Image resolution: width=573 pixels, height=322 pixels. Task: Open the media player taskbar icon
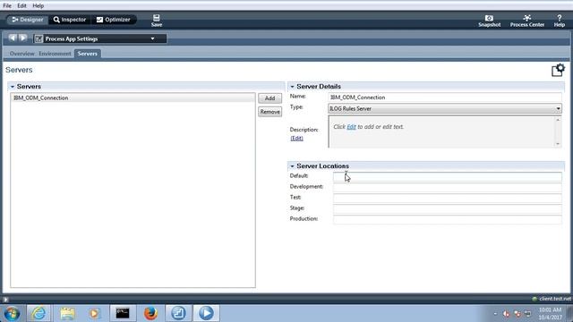click(94, 313)
